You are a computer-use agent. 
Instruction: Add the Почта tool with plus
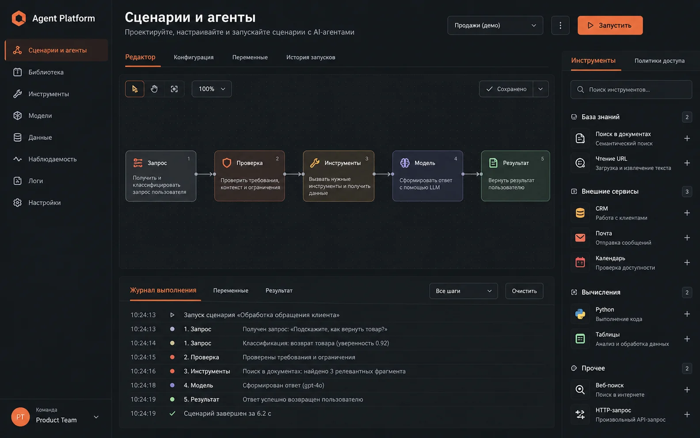click(687, 238)
